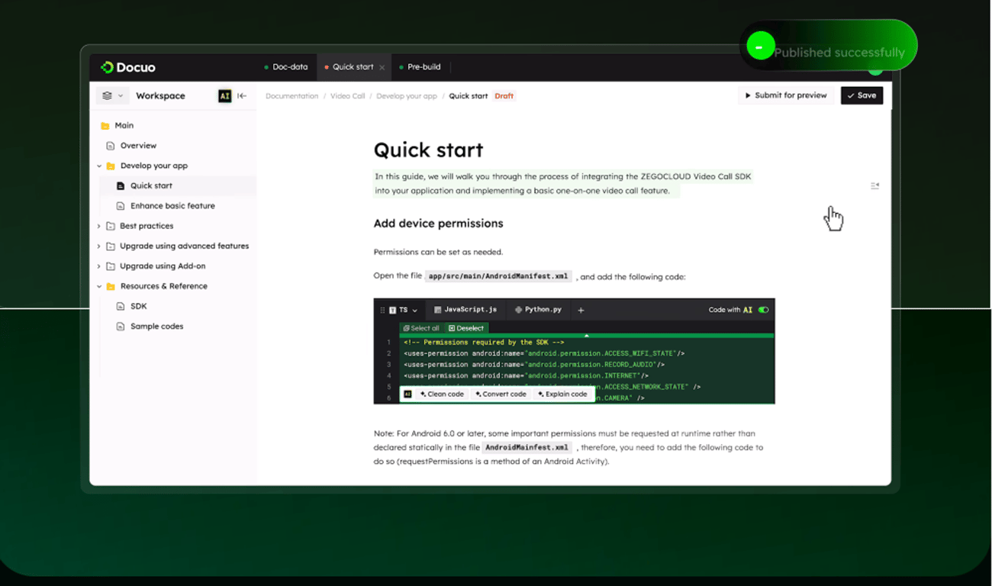Open Enhance basic feature page
Viewport: 992px width, 586px height.
tap(172, 206)
